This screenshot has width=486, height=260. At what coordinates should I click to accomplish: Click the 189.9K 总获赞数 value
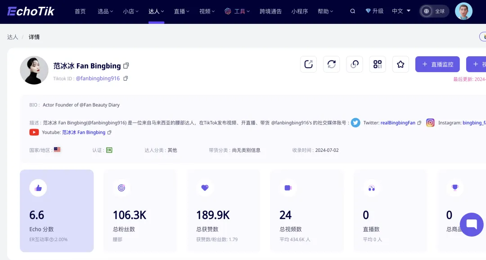pyautogui.click(x=213, y=215)
